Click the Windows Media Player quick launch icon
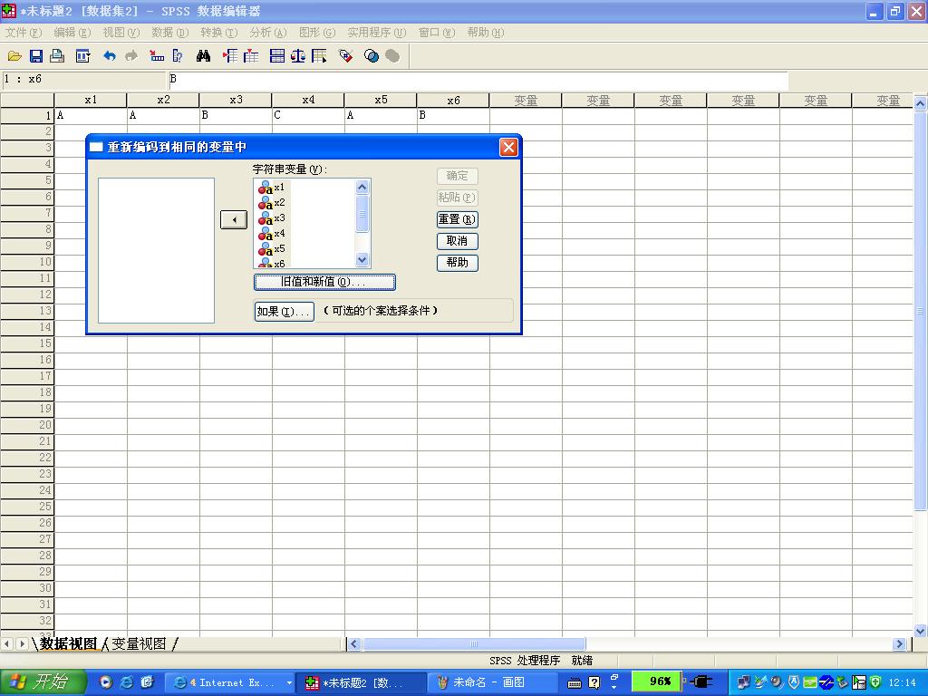928x696 pixels. click(105, 682)
